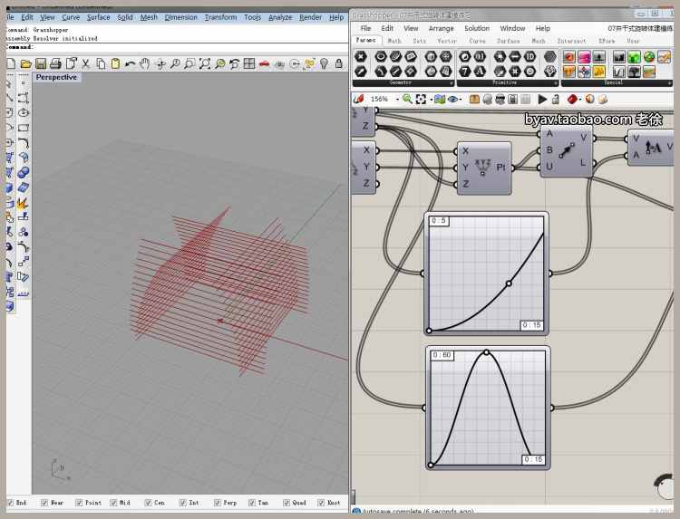Image resolution: width=680 pixels, height=519 pixels.
Task: Click the Print icon in Rhino toolbar
Action: coord(56,64)
